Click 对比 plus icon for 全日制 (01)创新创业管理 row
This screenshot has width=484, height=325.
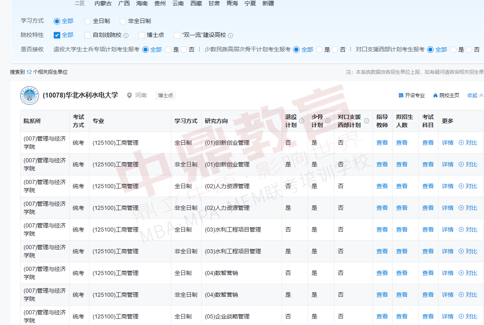461,143
